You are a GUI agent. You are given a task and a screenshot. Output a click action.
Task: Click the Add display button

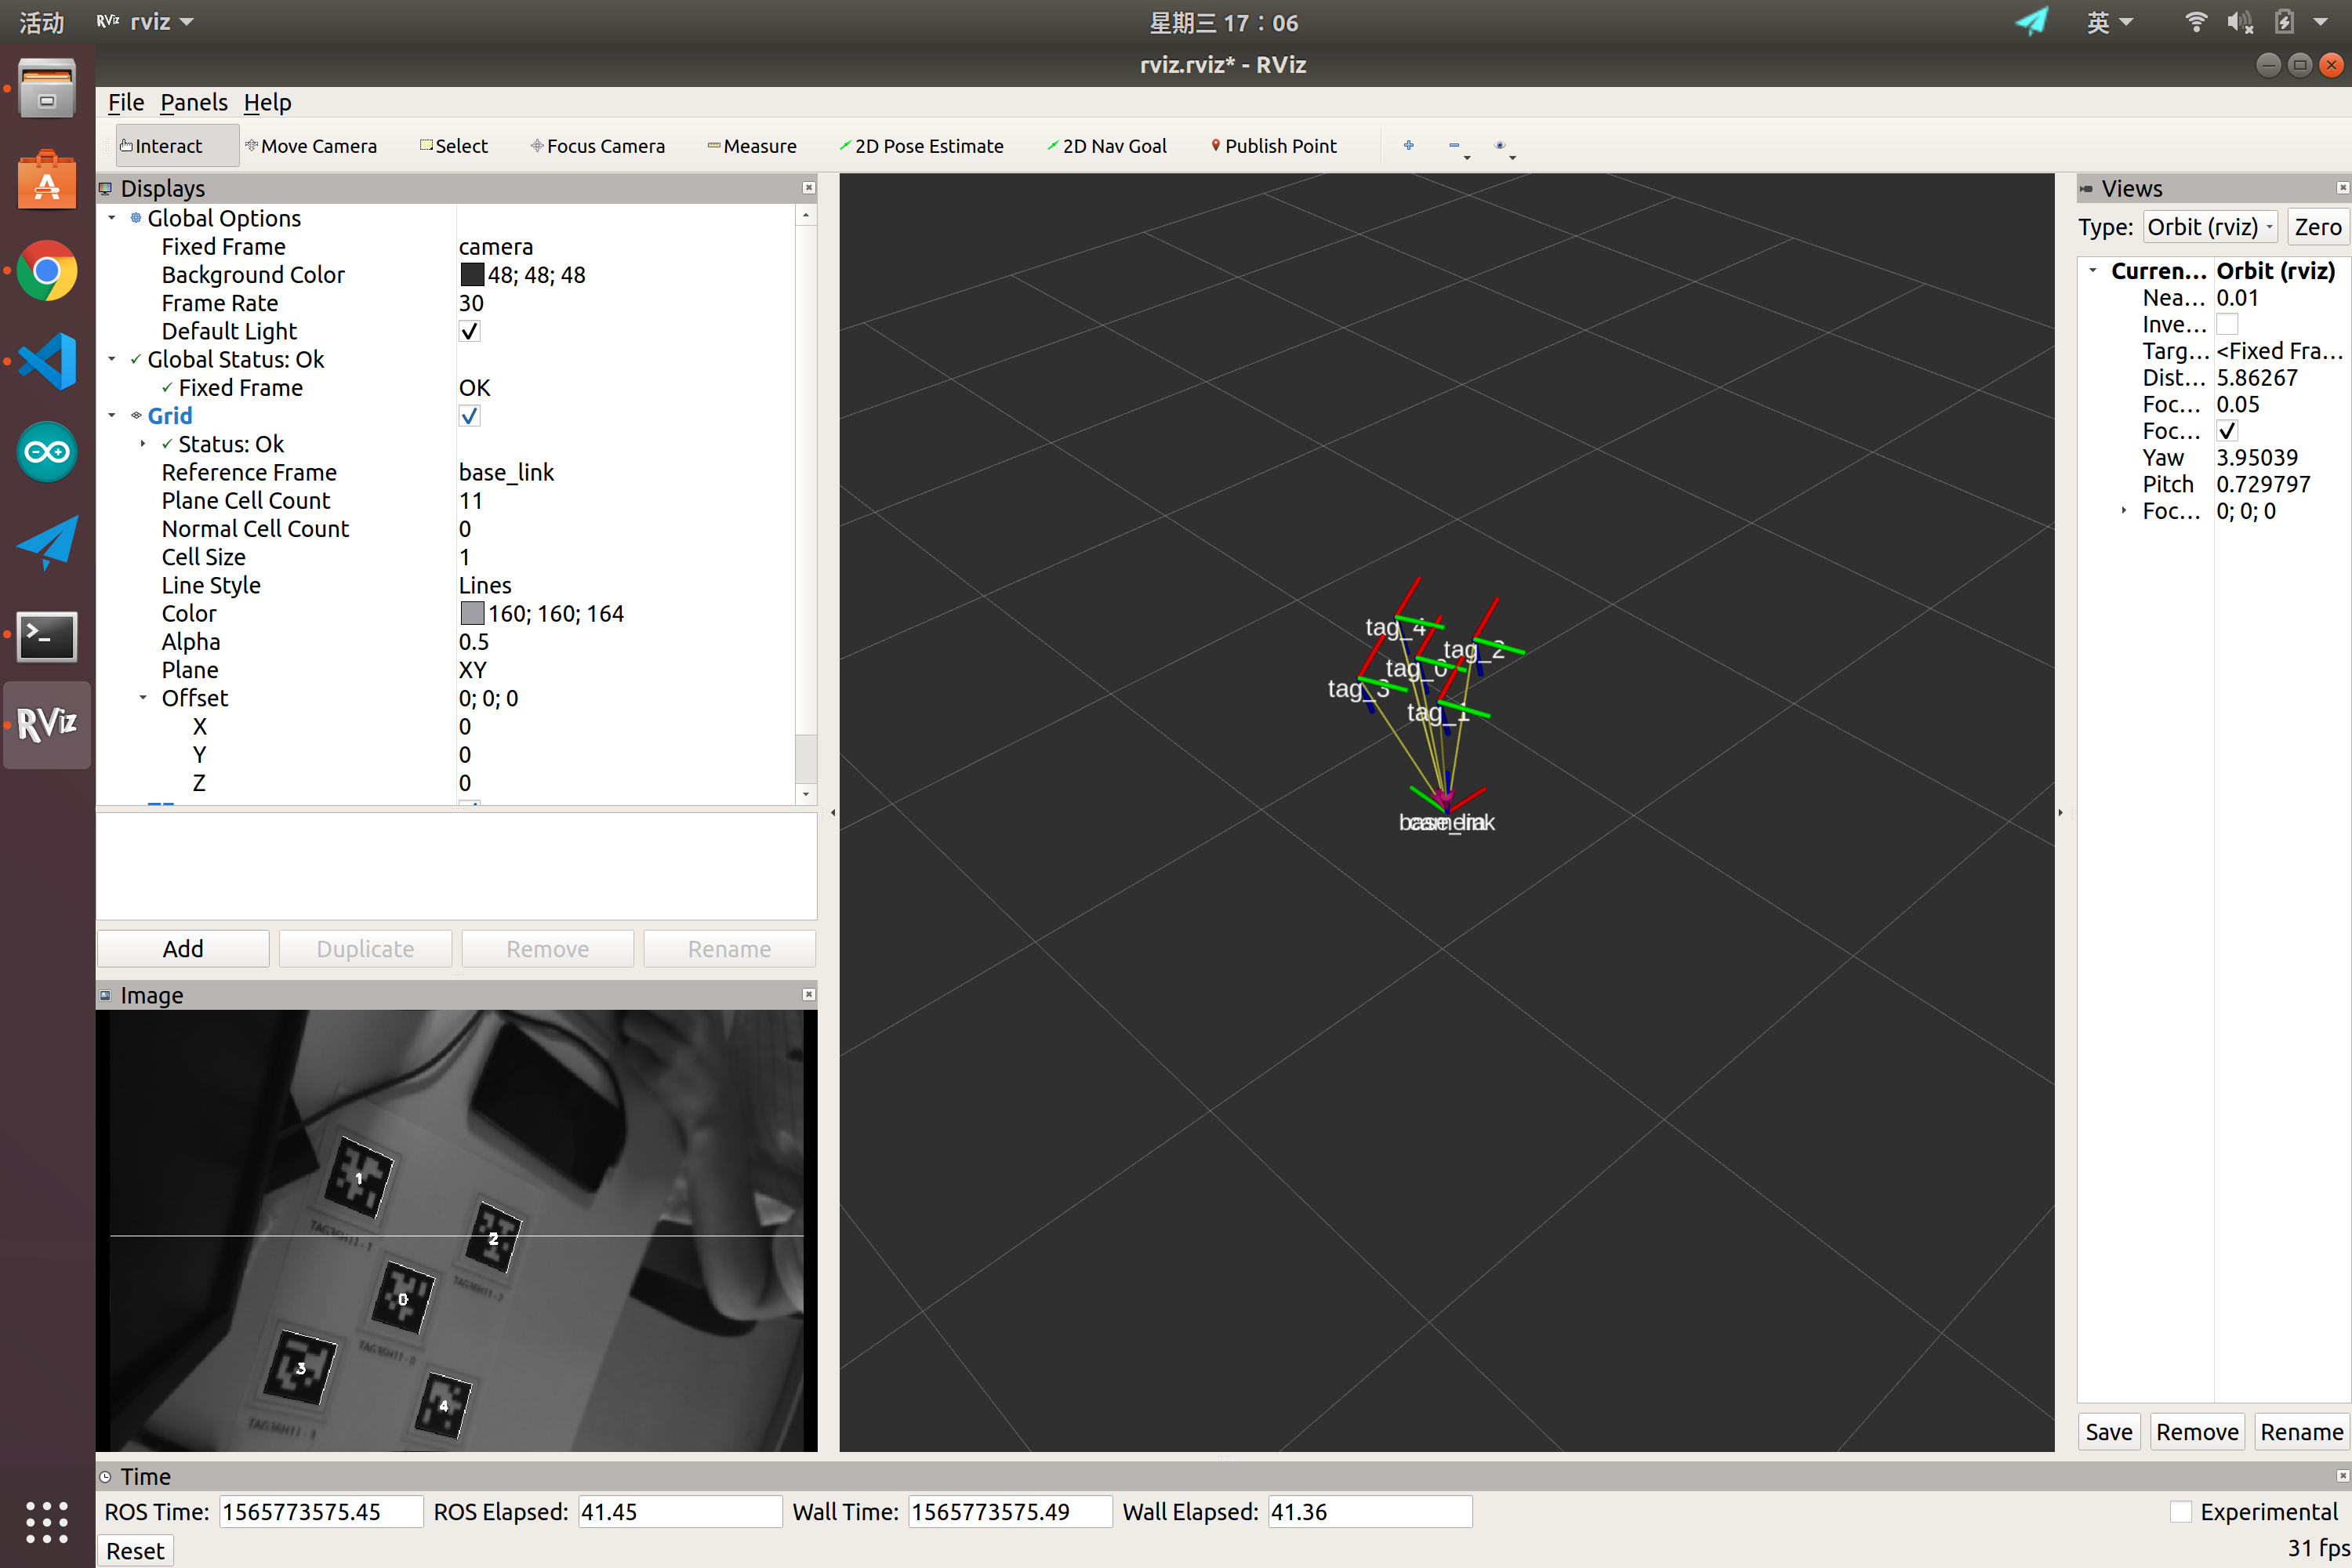183,948
